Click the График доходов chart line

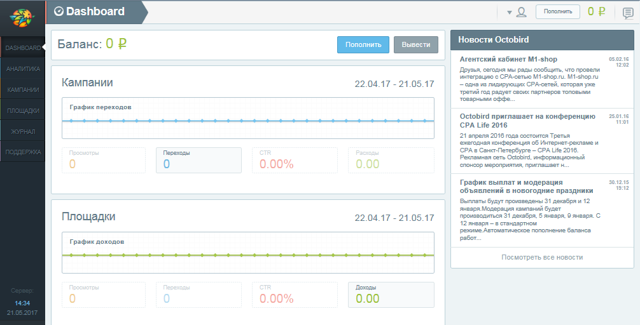click(247, 255)
